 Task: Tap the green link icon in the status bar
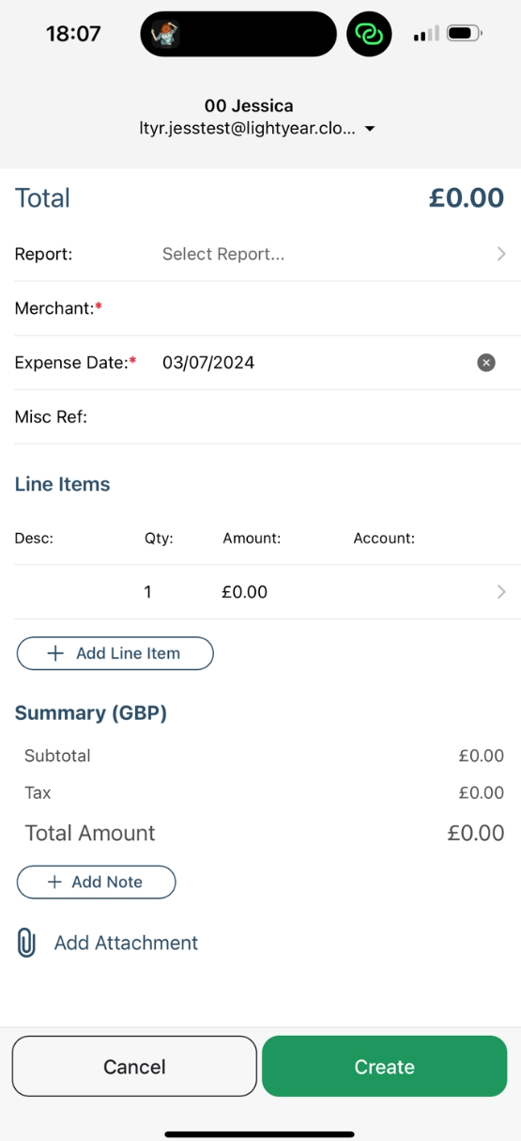click(369, 35)
